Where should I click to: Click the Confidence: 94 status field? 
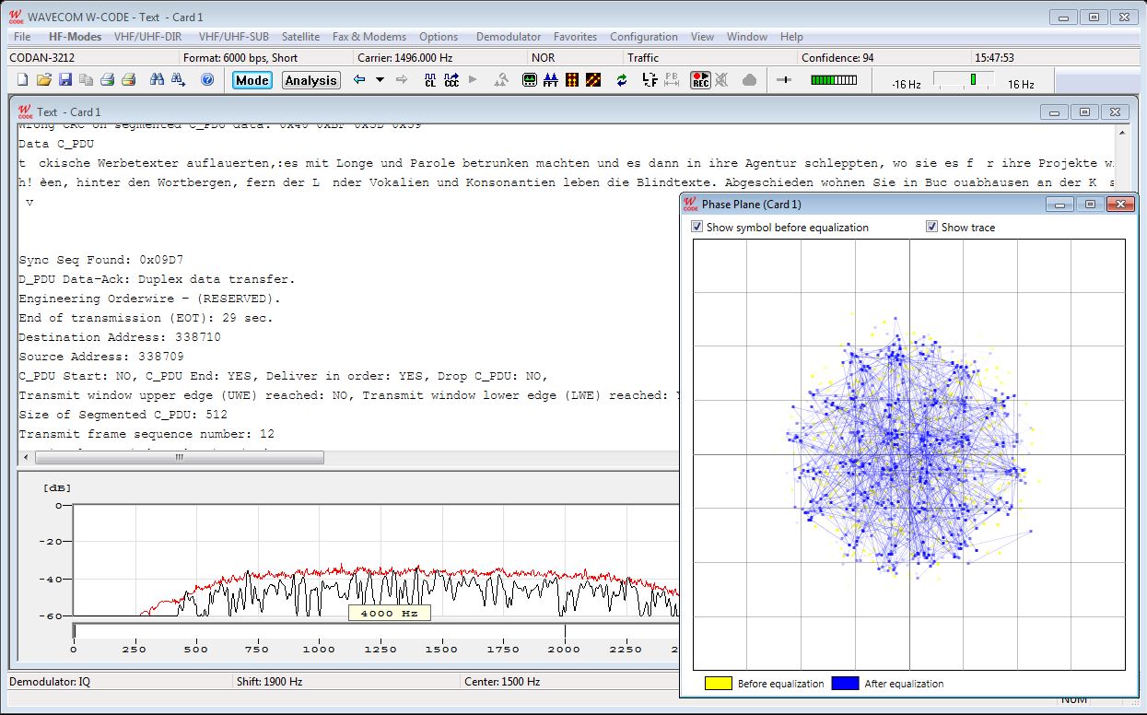pyautogui.click(x=884, y=57)
